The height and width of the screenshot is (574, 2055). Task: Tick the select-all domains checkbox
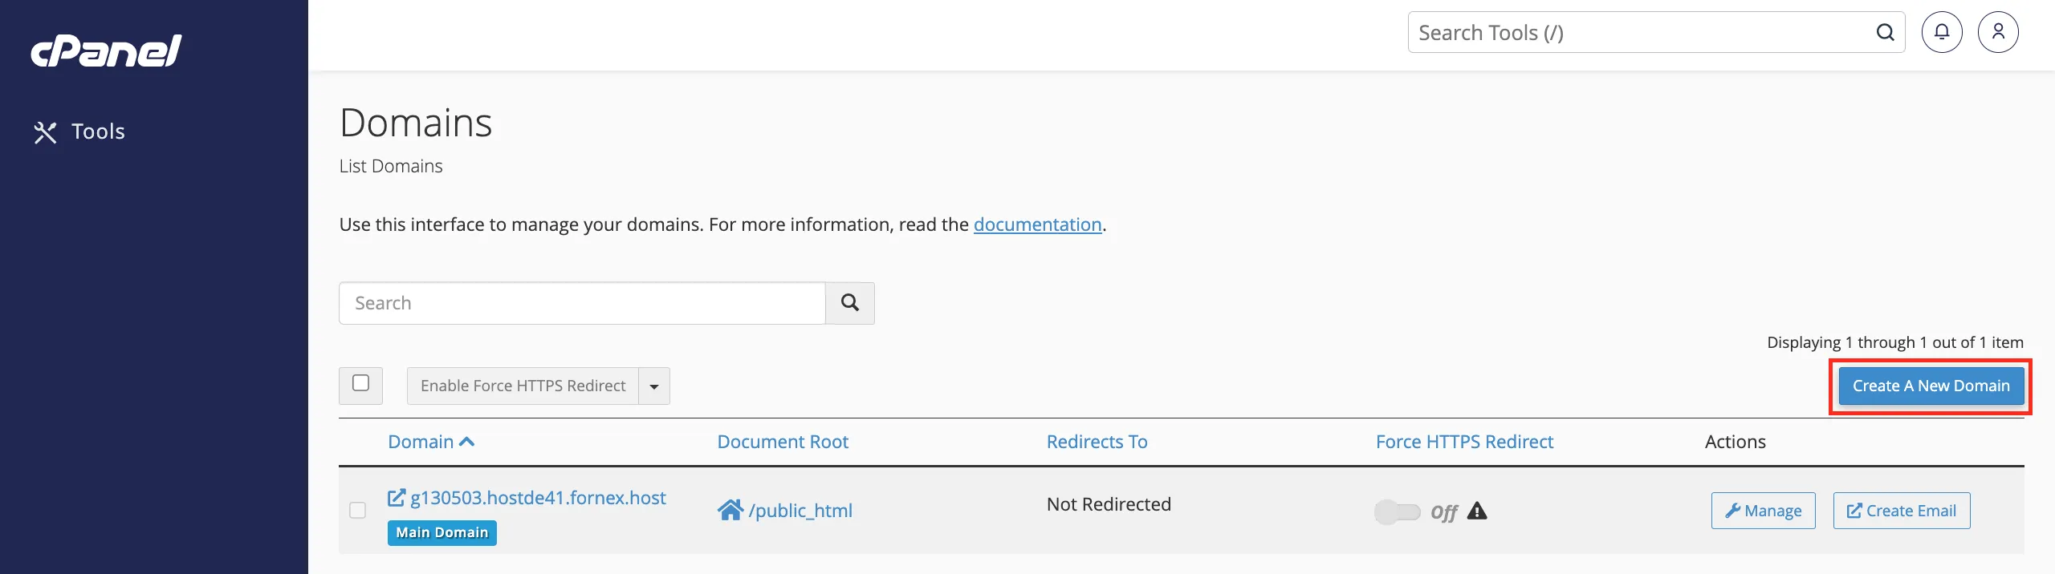pyautogui.click(x=361, y=383)
